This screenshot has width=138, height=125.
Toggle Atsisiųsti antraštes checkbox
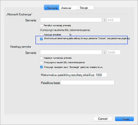click(x=41, y=35)
